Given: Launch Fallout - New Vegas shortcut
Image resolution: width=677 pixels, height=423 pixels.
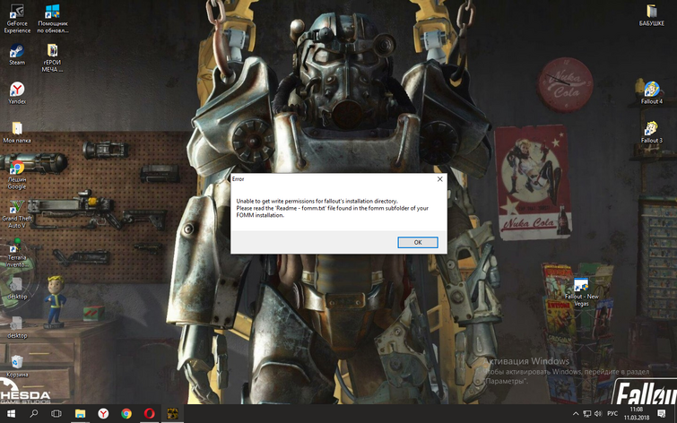Looking at the screenshot, I should point(582,292).
